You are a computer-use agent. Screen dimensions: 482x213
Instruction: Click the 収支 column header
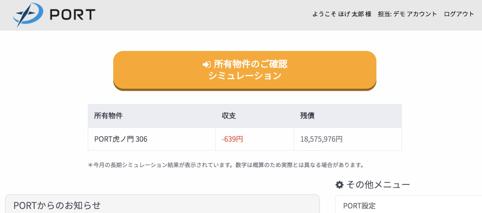229,116
